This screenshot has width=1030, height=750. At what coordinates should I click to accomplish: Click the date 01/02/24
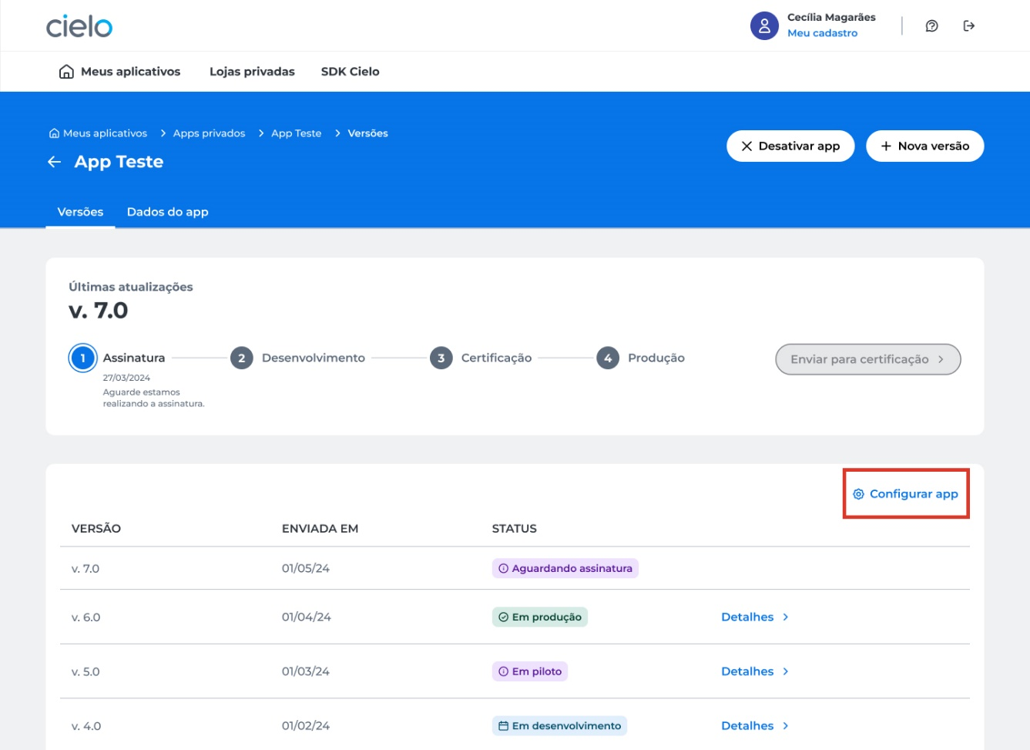pos(306,726)
